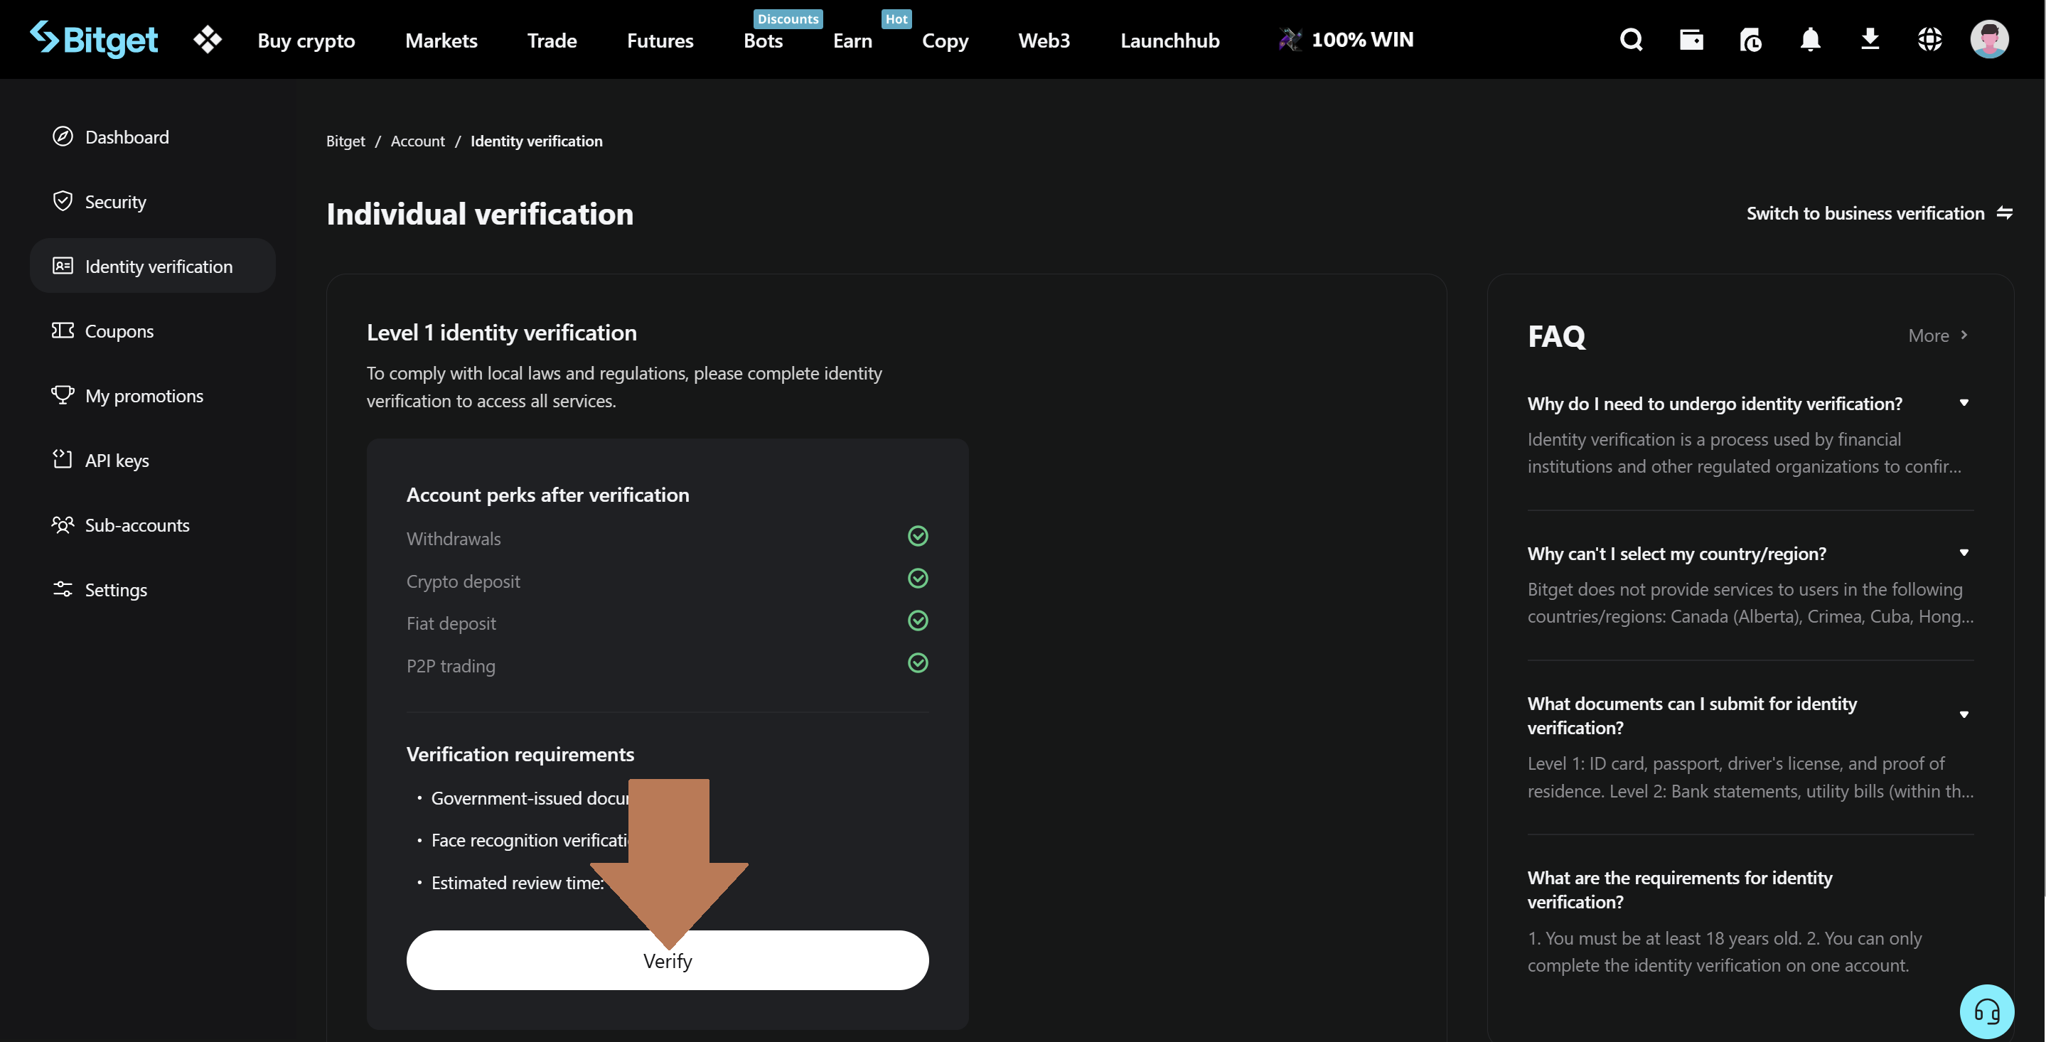Open notifications bell icon

1810,39
